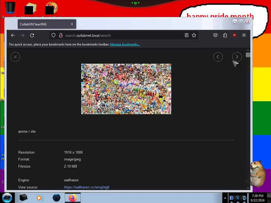Click the Firefox taskbar button
This screenshot has height=203, width=271.
click(x=73, y=198)
